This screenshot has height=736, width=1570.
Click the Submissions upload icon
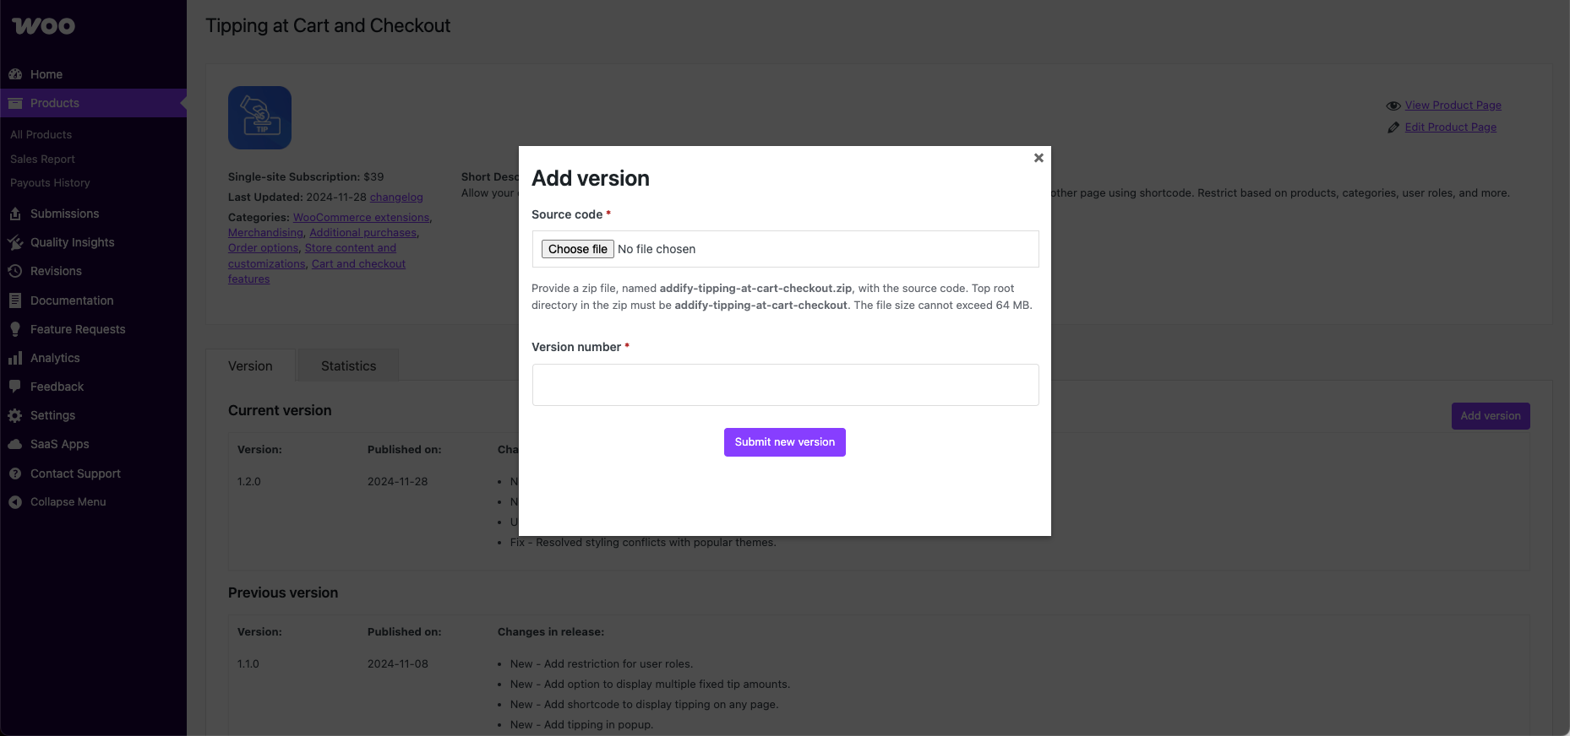(15, 214)
